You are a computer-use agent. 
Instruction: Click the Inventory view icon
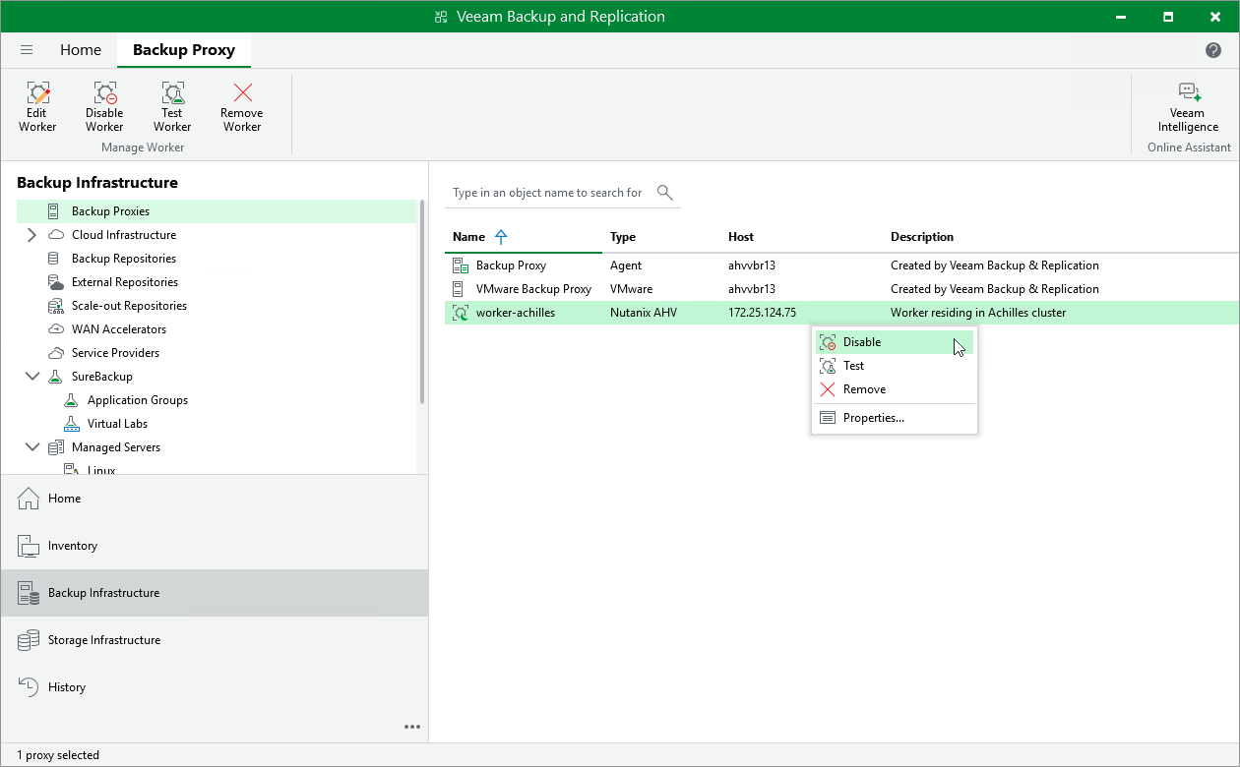tap(29, 546)
